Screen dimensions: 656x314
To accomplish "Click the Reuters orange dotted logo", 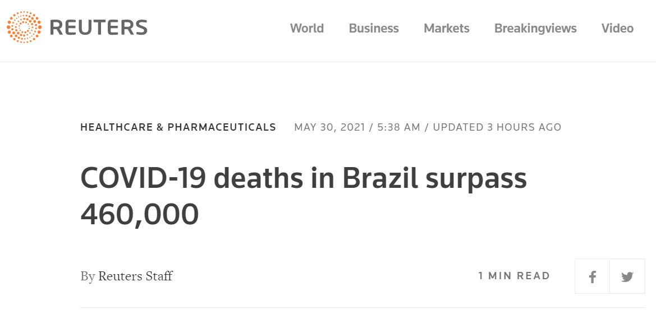I will [24, 28].
